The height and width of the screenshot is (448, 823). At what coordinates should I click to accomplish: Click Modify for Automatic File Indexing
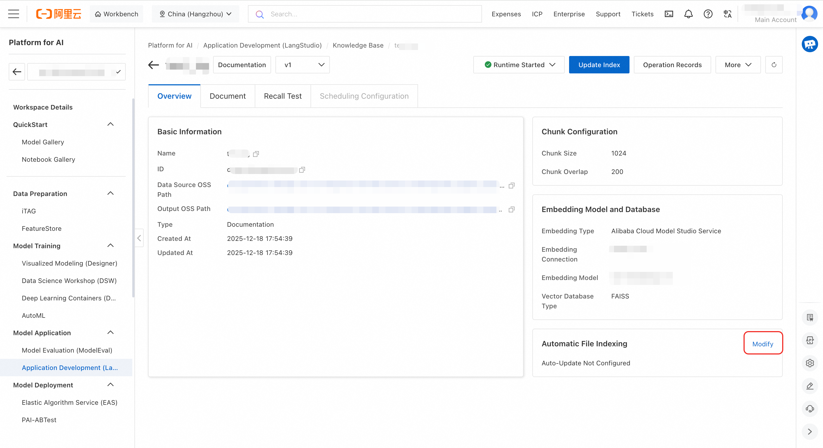[763, 344]
